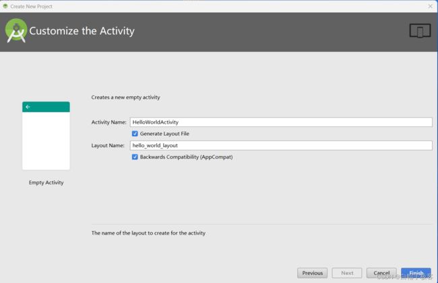Finish creating the project

coord(416,273)
